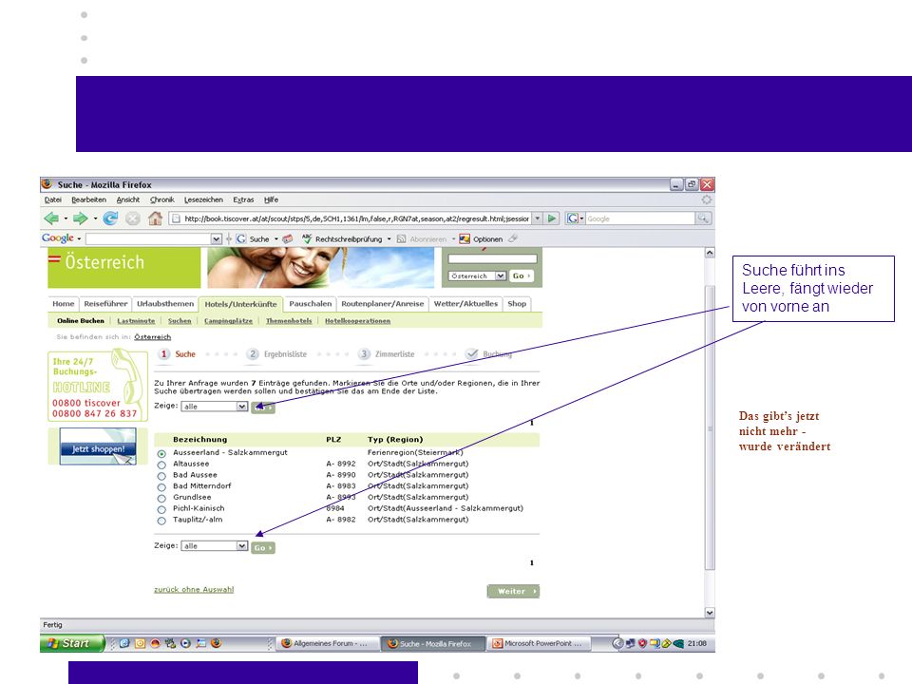Switch to Reiseführer tab
912x684 pixels.
[x=105, y=304]
